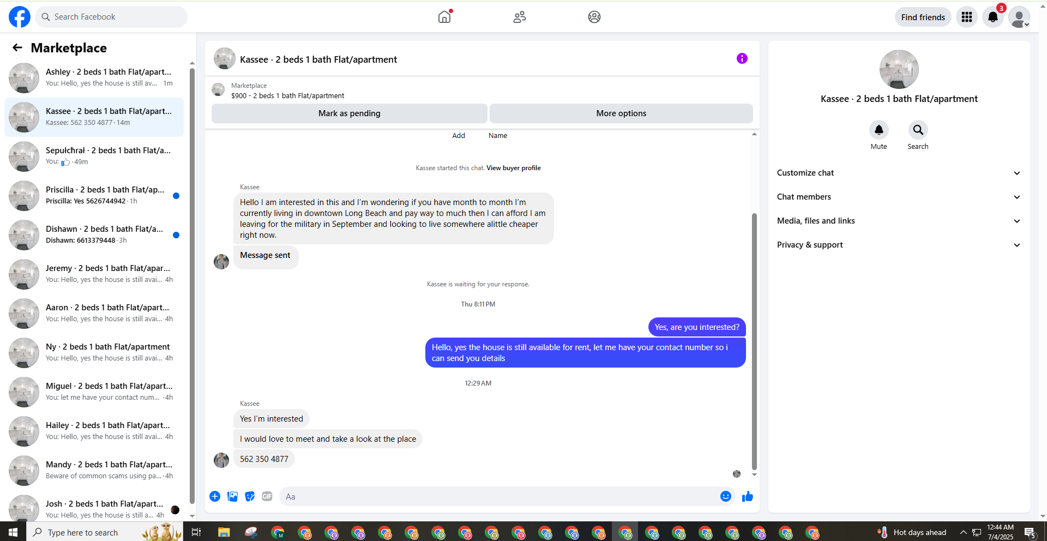Click Kassee's profile picture in chat header

click(225, 58)
